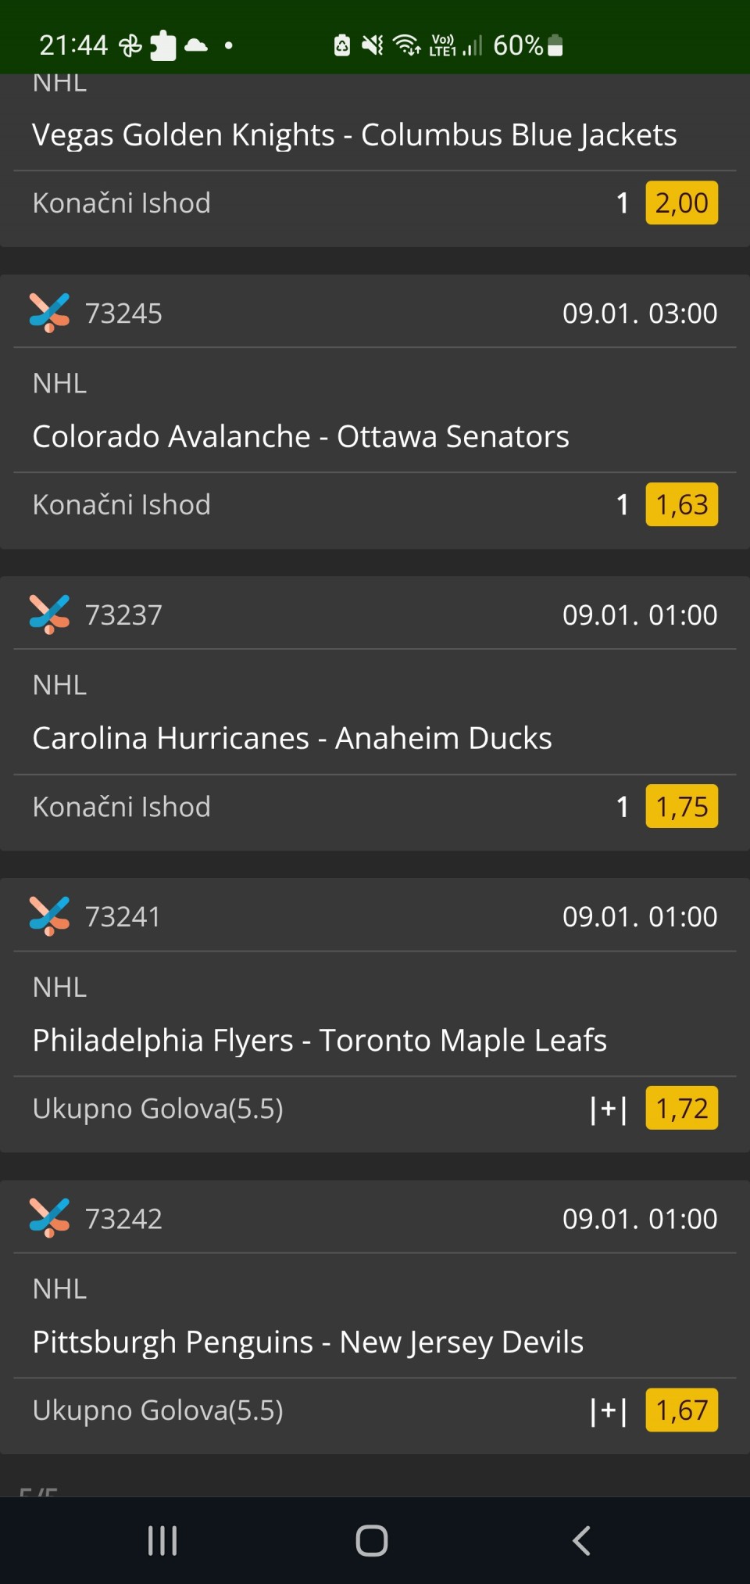Image resolution: width=750 pixels, height=1584 pixels.
Task: Tap the 1,72 odds for Flyers total goals
Action: point(681,1109)
